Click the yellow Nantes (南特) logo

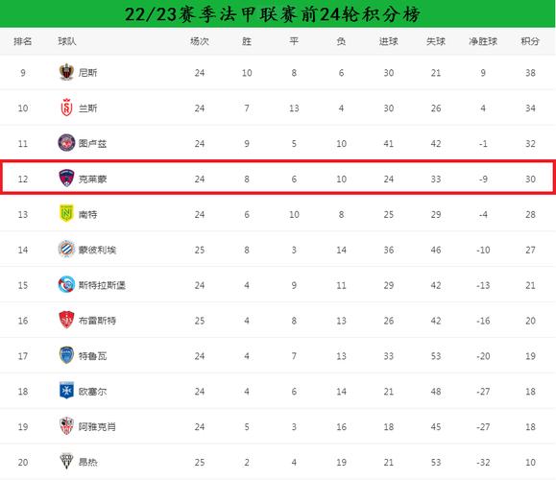(x=66, y=213)
